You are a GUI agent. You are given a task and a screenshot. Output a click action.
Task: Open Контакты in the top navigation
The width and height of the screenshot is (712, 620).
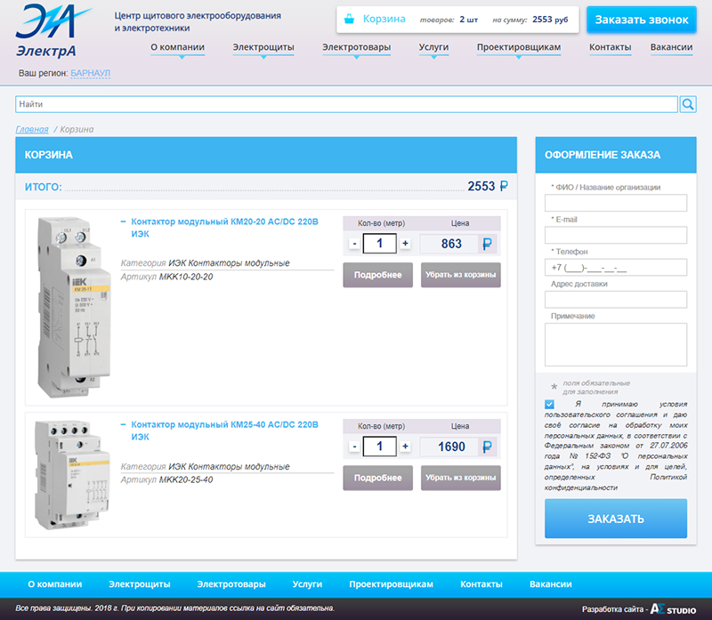(610, 47)
